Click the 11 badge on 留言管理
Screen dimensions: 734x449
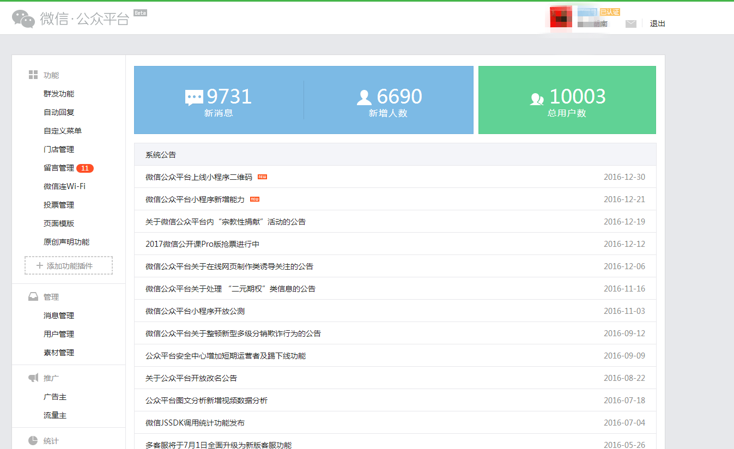point(85,168)
